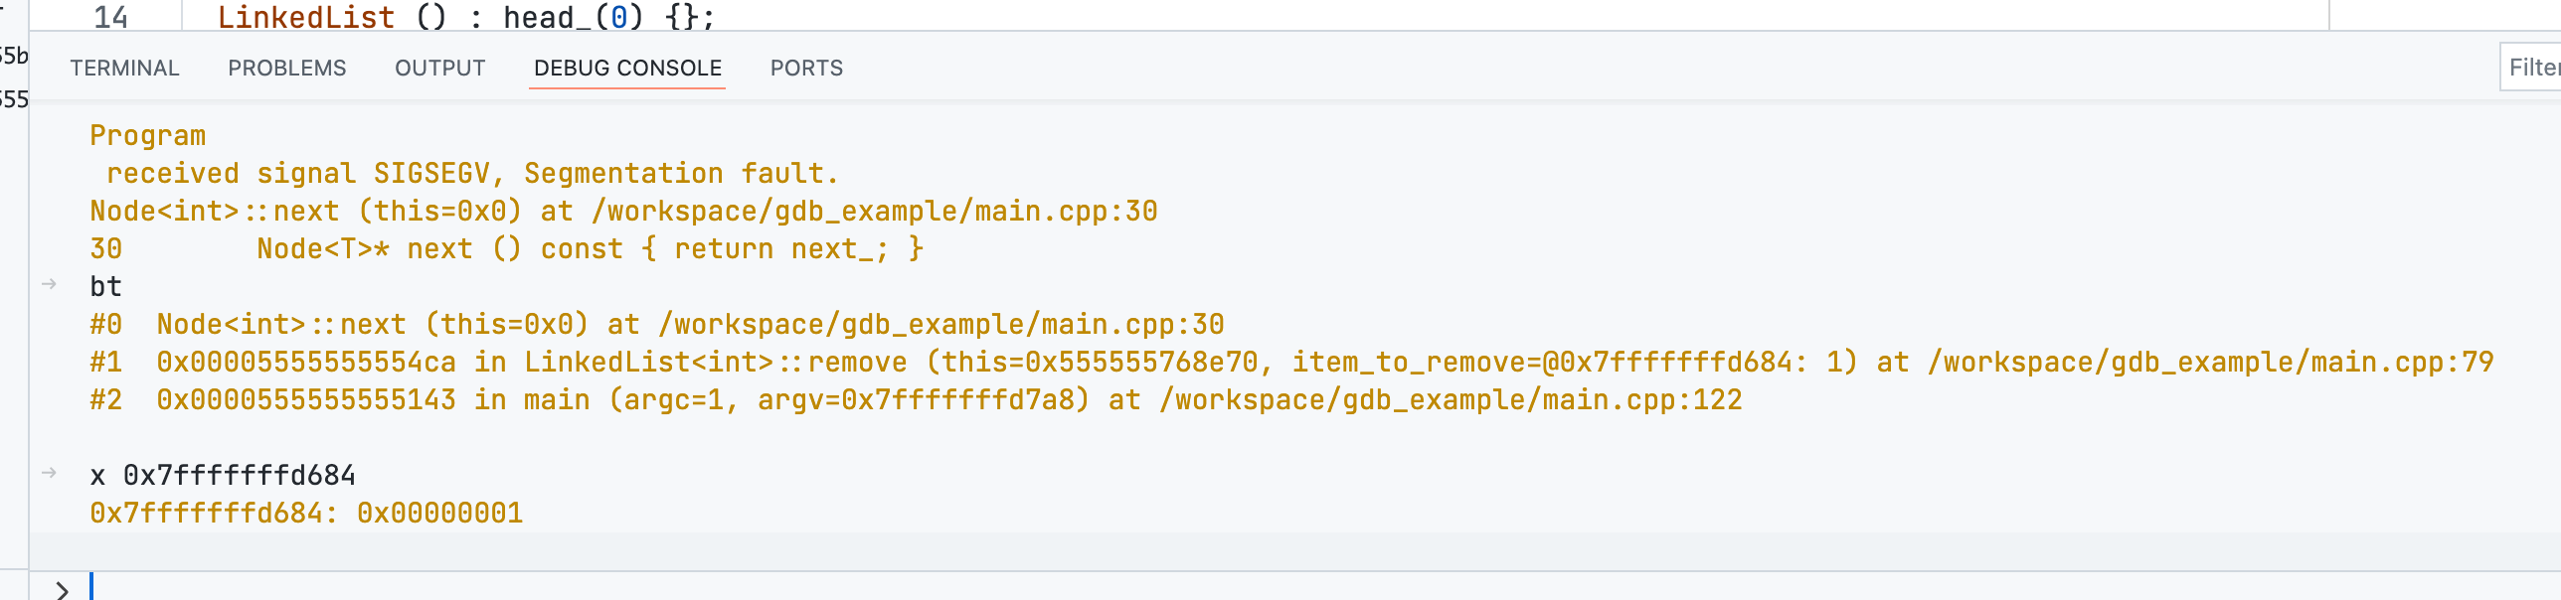Click the prompt chevron beside console input

pyautogui.click(x=62, y=589)
